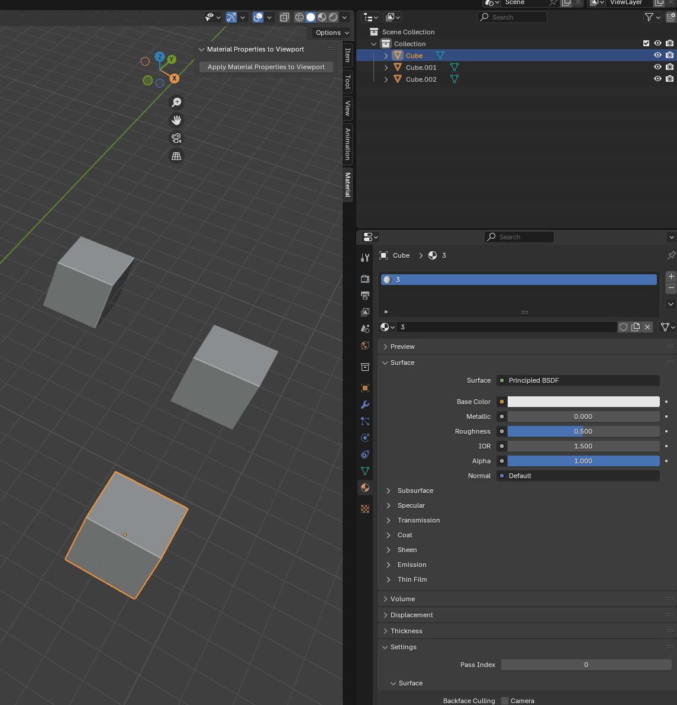The width and height of the screenshot is (677, 705).
Task: Open the World properties tab
Action: [365, 345]
